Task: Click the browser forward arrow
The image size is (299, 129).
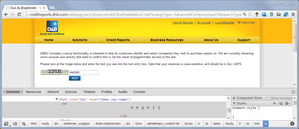Action: pos(12,15)
